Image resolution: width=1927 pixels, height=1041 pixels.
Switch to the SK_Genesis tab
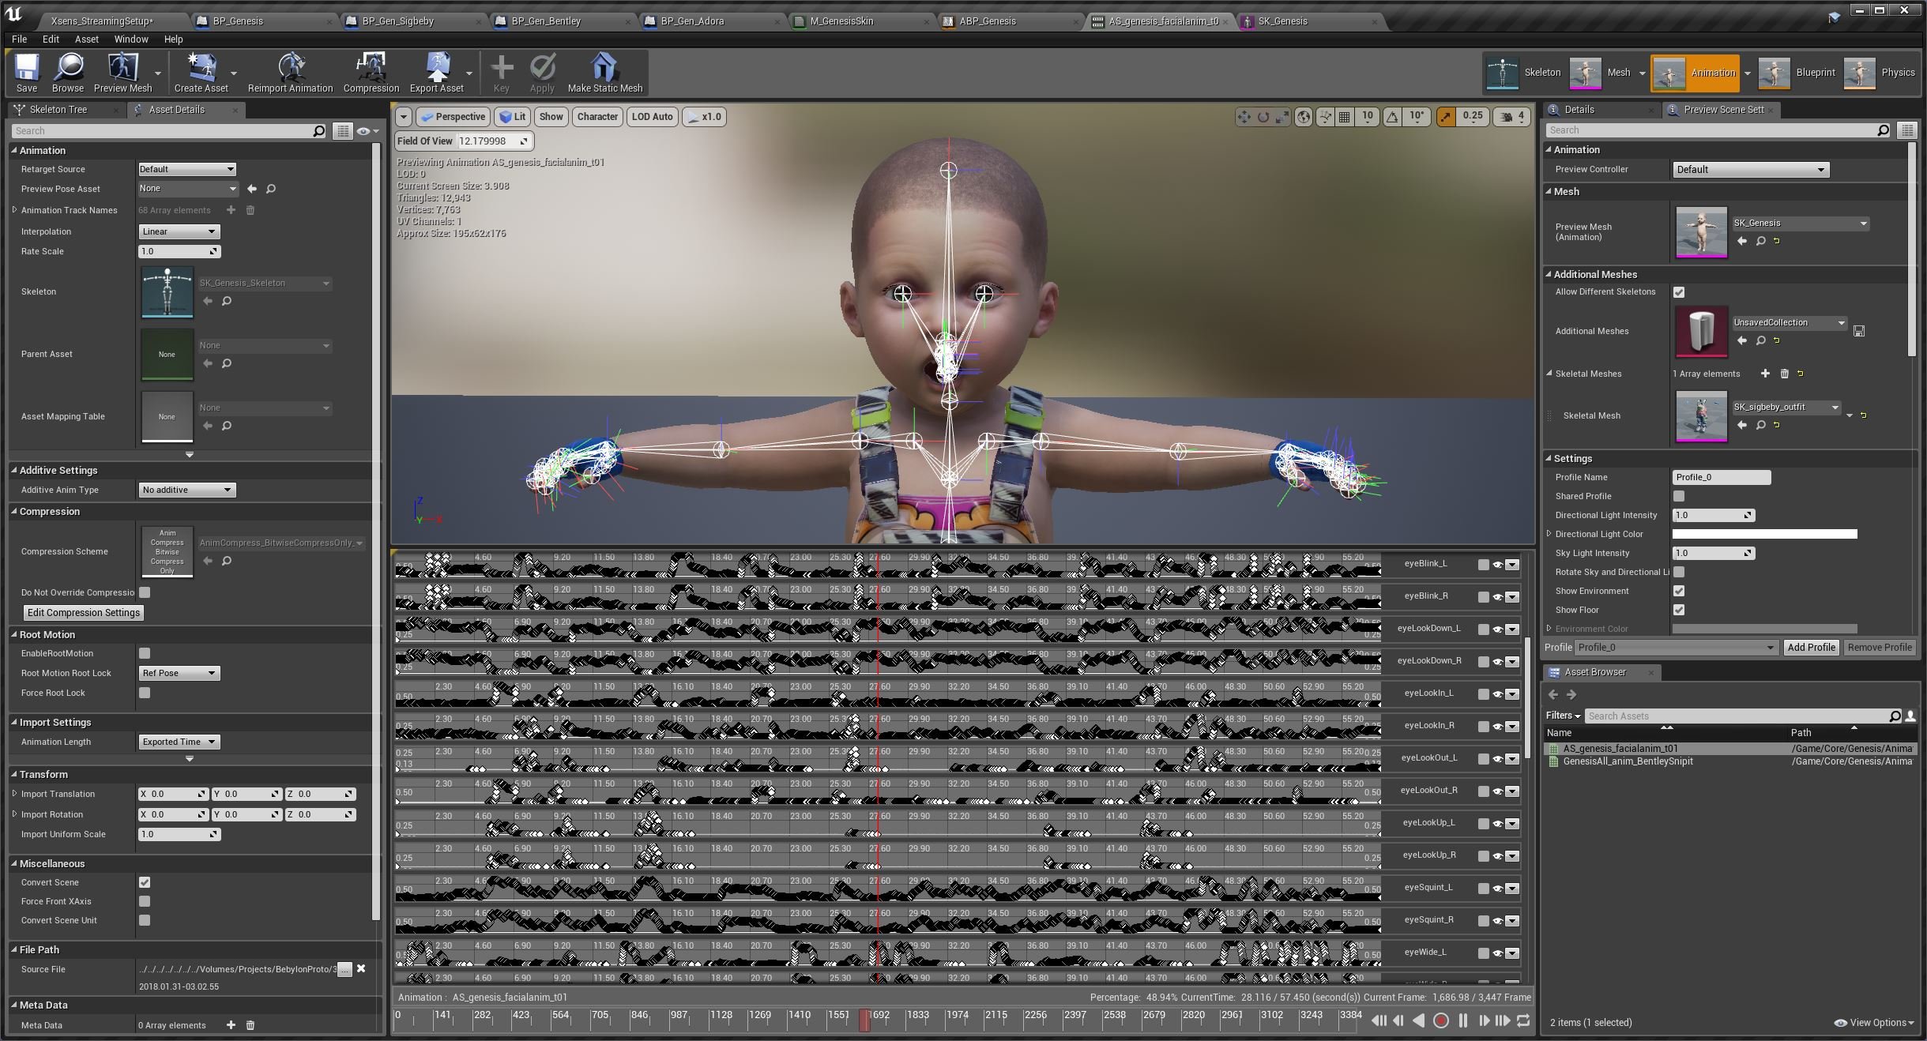click(1284, 21)
